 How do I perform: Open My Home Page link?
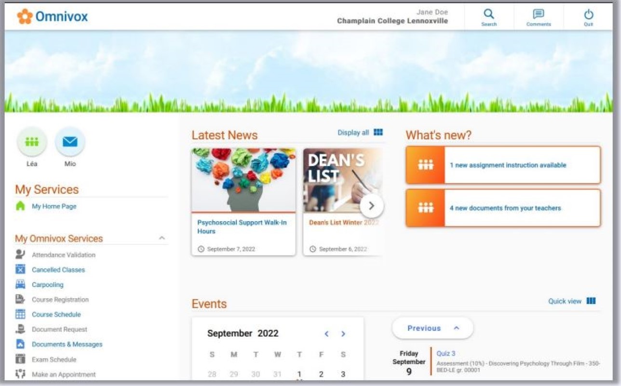click(x=54, y=206)
